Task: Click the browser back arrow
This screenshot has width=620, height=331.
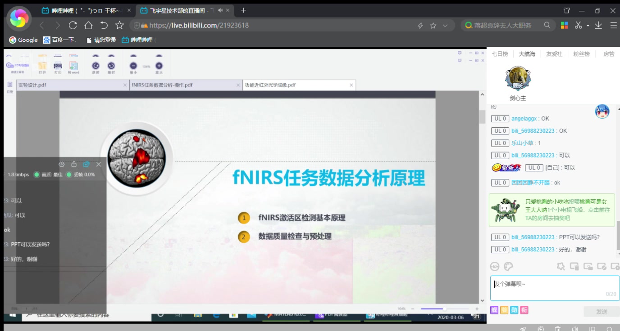Action: tap(42, 26)
